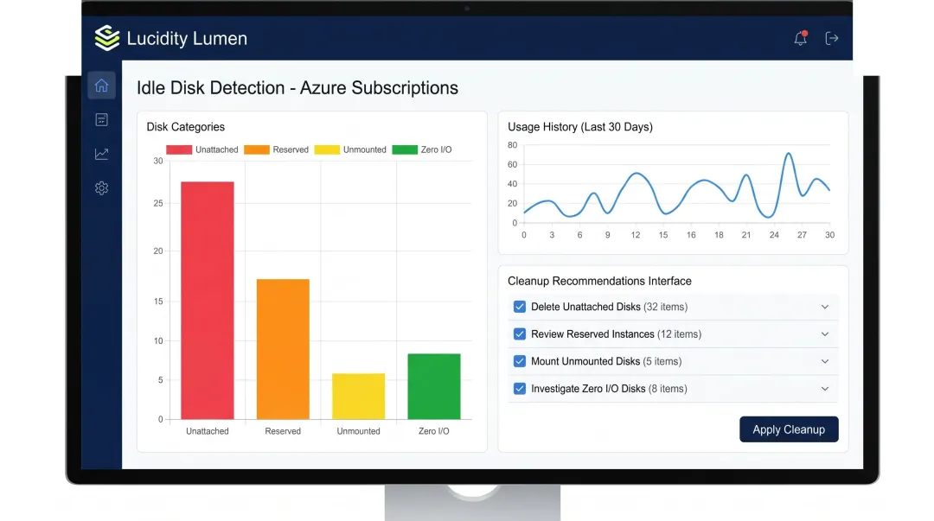Toggle the Zero I/O green legend swatch
Screen dimensions: 934x521
coord(405,149)
